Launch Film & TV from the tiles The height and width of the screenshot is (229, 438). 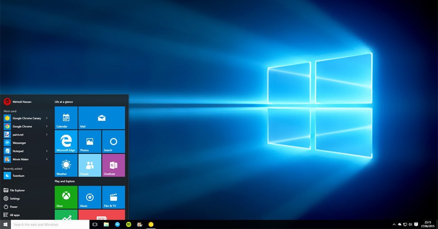[113, 197]
